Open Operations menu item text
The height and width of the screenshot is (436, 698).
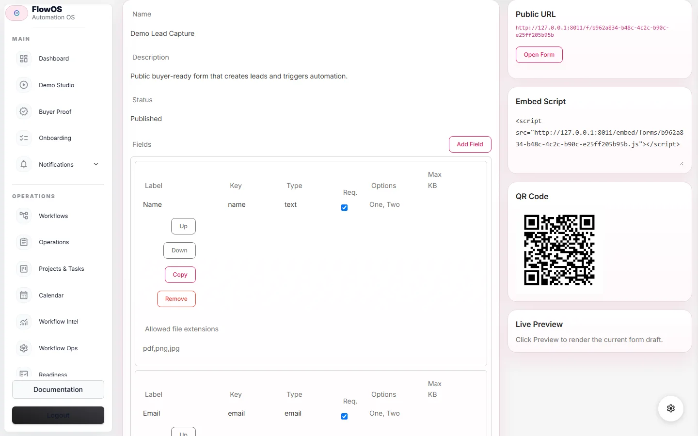click(x=54, y=242)
